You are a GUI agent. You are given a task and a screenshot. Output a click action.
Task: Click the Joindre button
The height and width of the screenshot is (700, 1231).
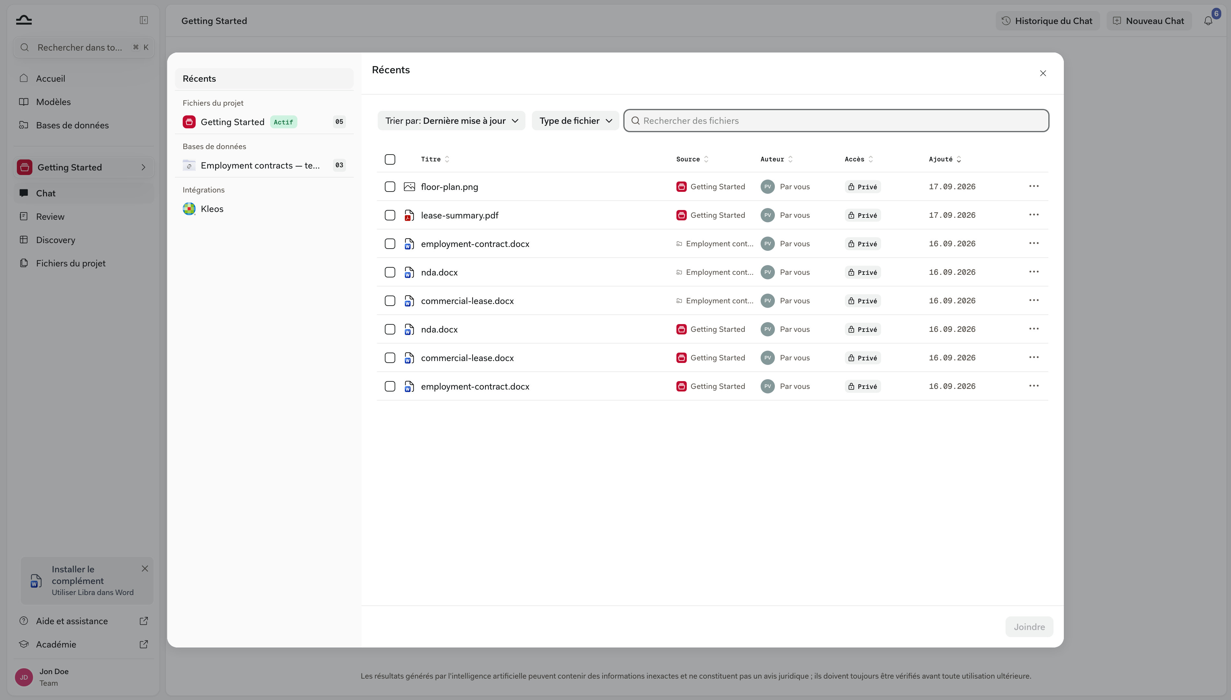pos(1029,626)
